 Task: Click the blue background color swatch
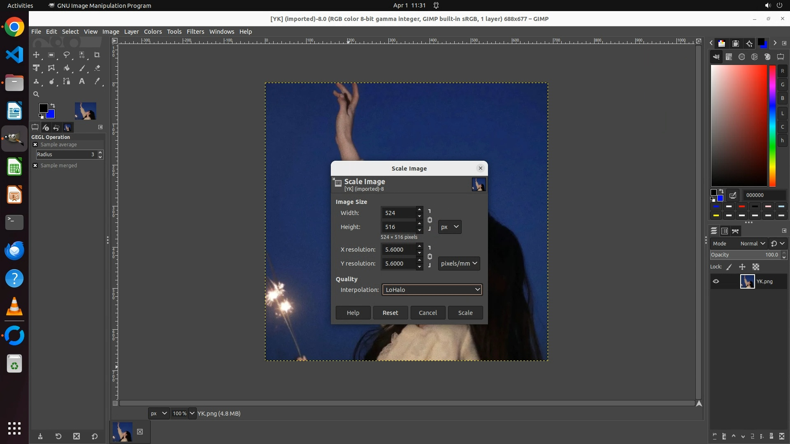coord(51,115)
